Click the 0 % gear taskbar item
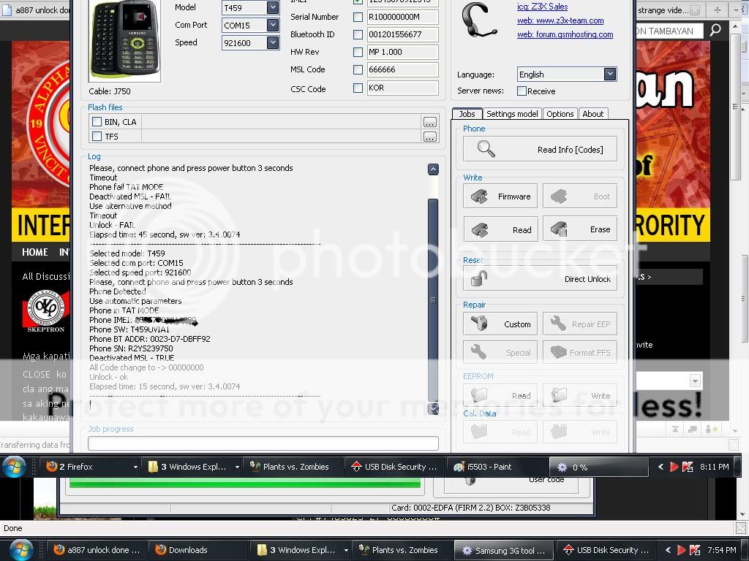The width and height of the screenshot is (749, 561). (598, 467)
